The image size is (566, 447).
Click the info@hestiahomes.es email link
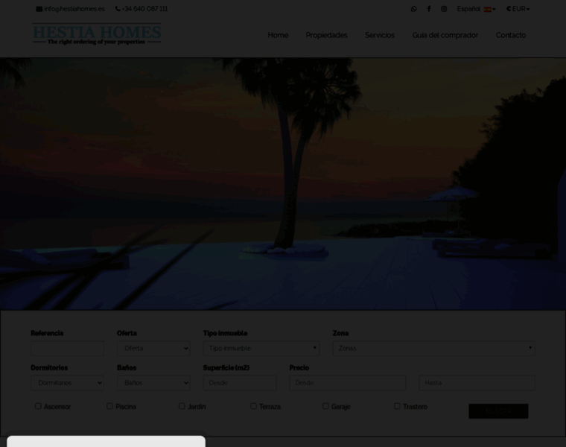coord(74,9)
